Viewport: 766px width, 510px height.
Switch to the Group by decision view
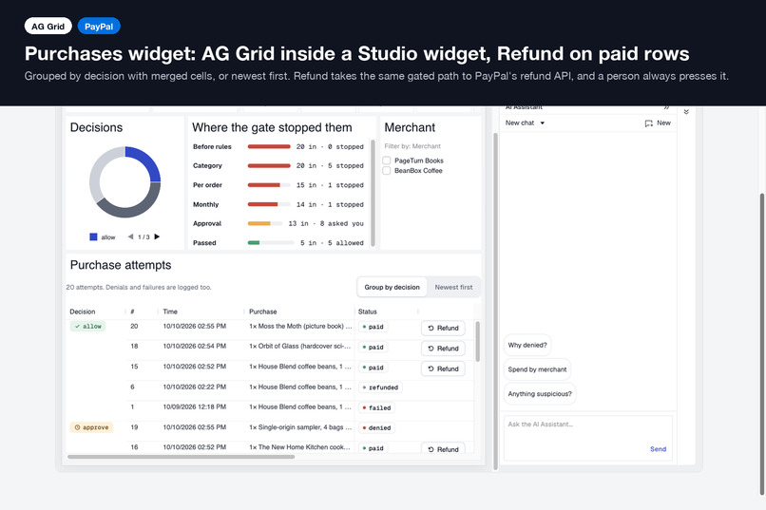click(x=392, y=287)
